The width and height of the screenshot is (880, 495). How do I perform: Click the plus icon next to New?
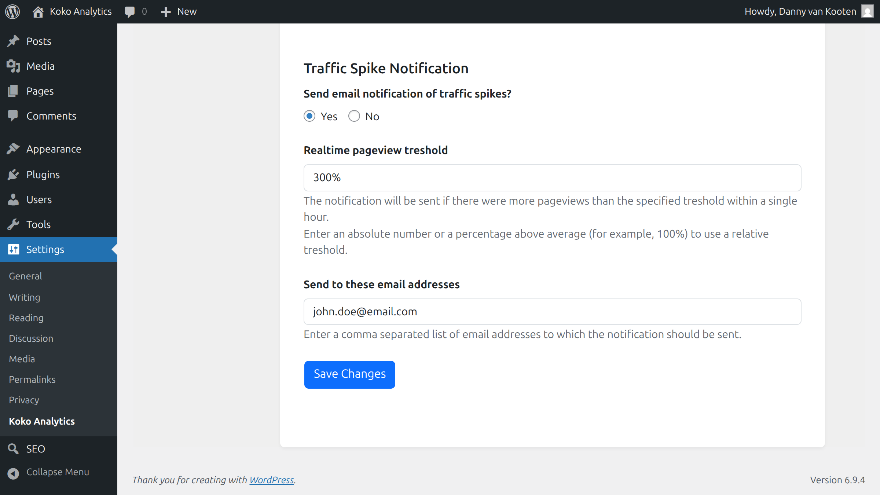pyautogui.click(x=166, y=12)
